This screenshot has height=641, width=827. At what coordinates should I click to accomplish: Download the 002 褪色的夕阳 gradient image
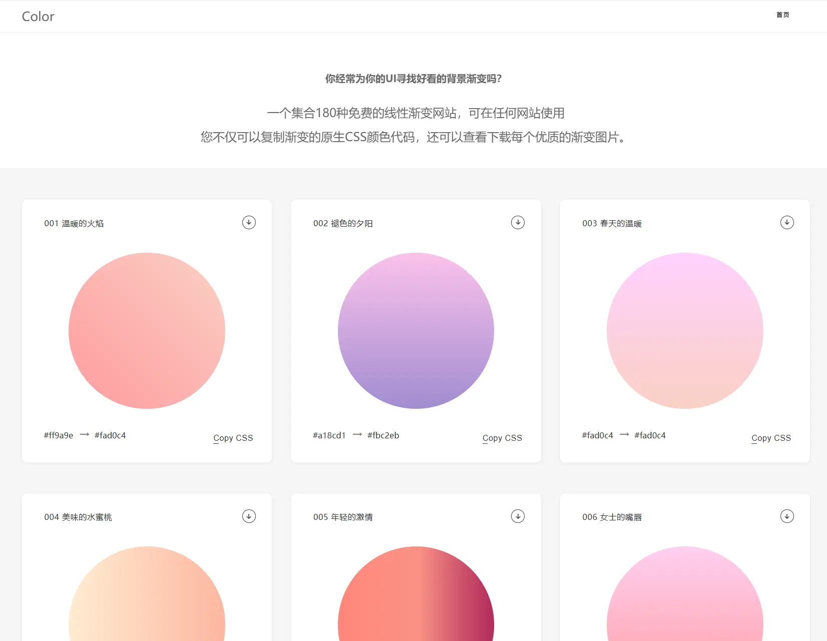(x=518, y=223)
